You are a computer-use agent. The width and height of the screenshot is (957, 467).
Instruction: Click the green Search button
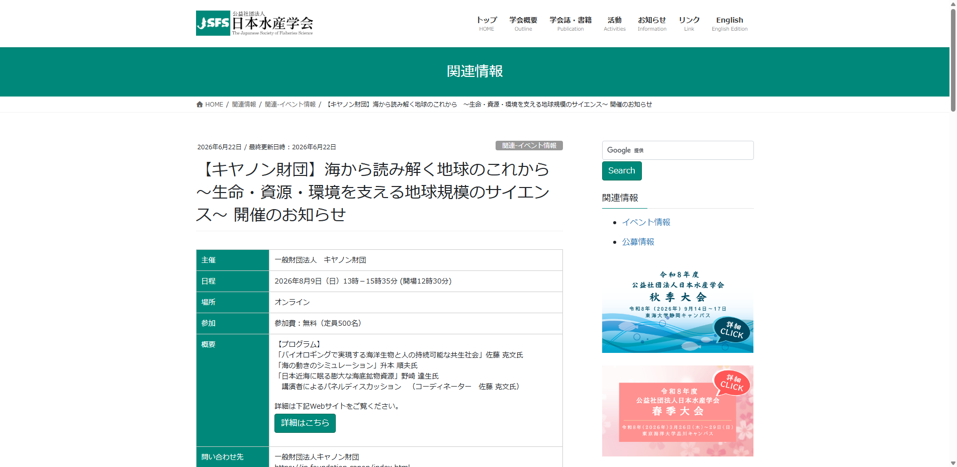pos(622,171)
